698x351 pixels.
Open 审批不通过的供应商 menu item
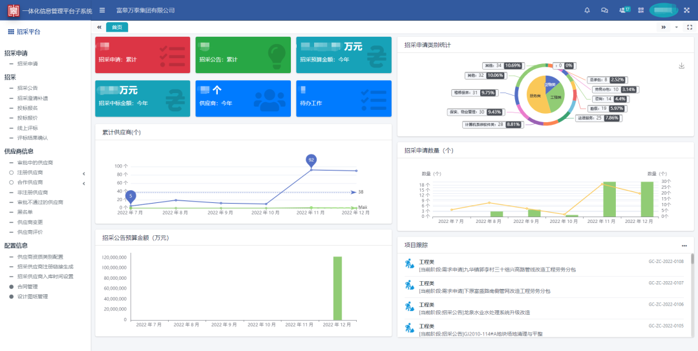tap(40, 202)
